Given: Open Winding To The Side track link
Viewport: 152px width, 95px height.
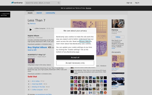Looking at the screenshot, I should [x=39, y=87].
